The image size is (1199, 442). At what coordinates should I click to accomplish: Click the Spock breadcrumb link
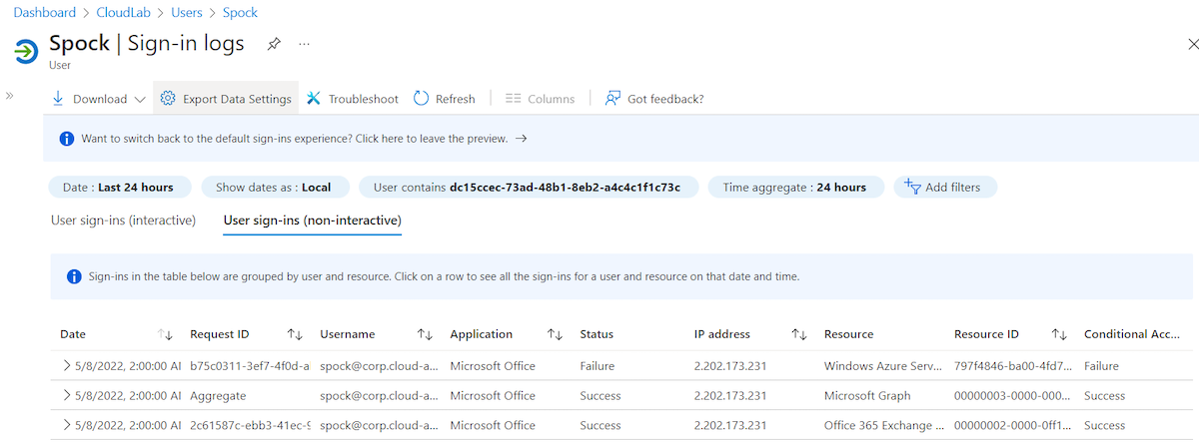(241, 13)
